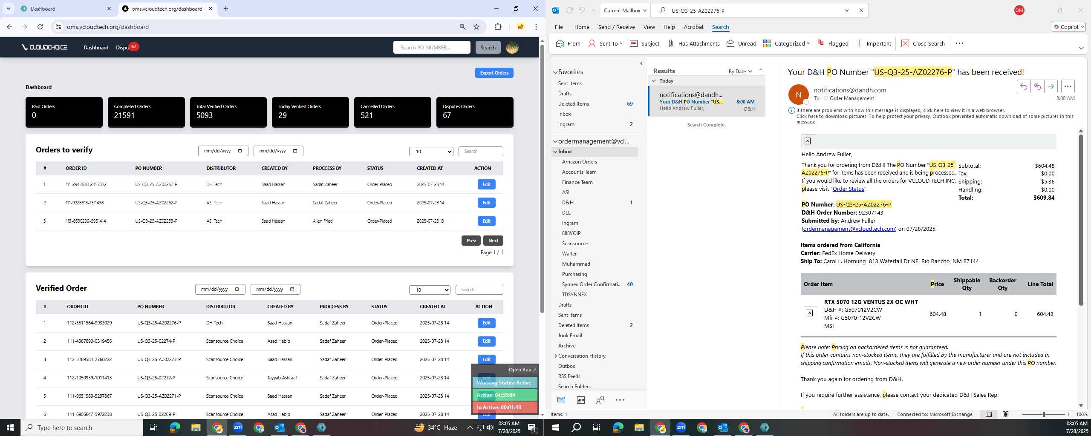This screenshot has height=436, width=1091.
Task: Open Order Status link in the email
Action: 848,189
